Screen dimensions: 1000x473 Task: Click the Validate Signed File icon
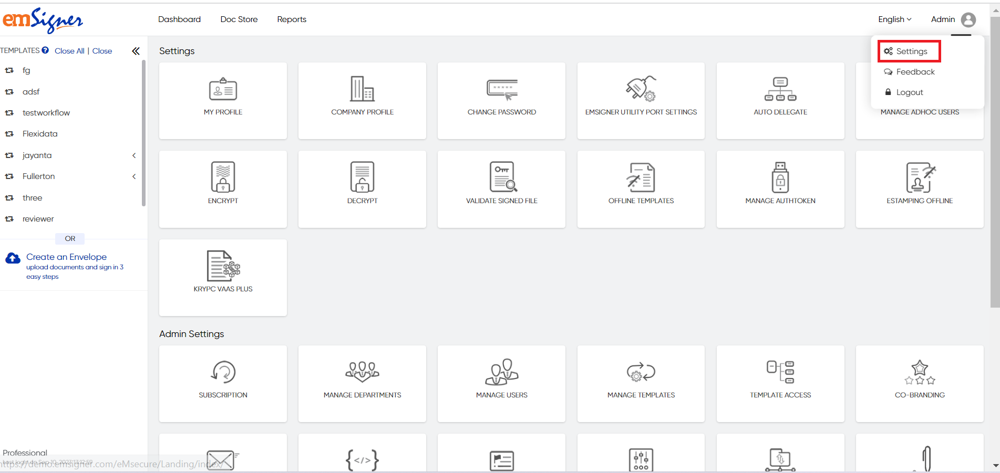click(502, 177)
